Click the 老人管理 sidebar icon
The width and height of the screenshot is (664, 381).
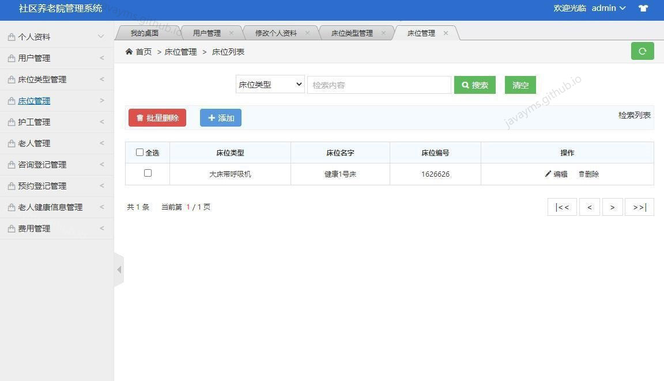pyautogui.click(x=11, y=143)
